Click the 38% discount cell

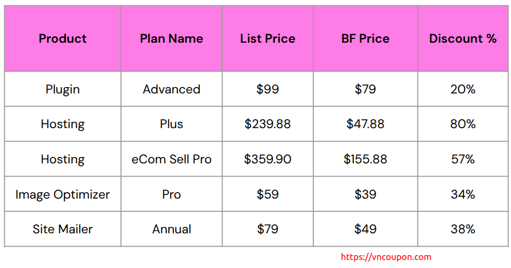463,229
